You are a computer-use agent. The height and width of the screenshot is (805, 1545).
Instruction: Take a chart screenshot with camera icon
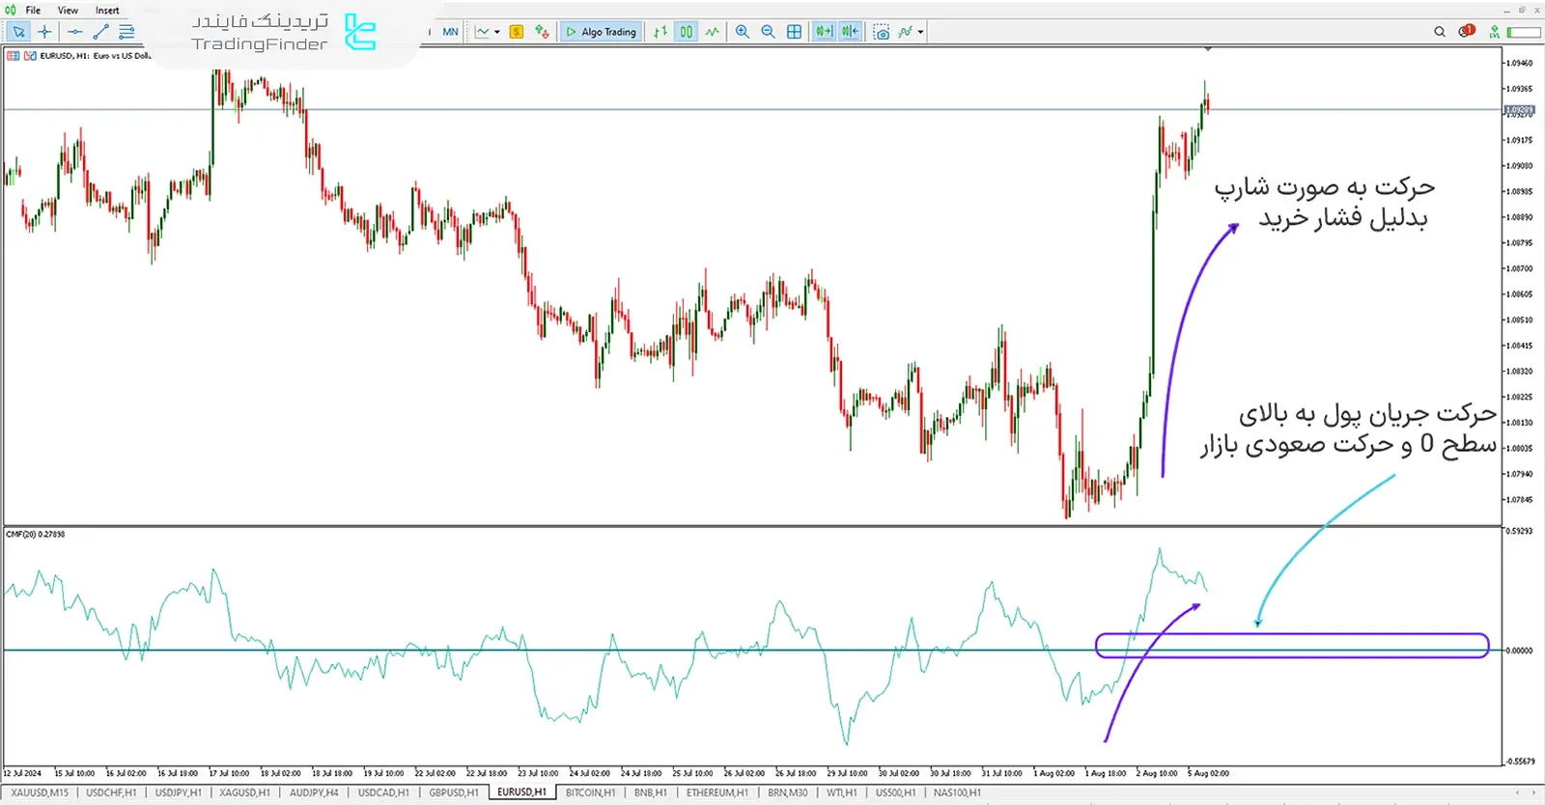click(x=881, y=32)
